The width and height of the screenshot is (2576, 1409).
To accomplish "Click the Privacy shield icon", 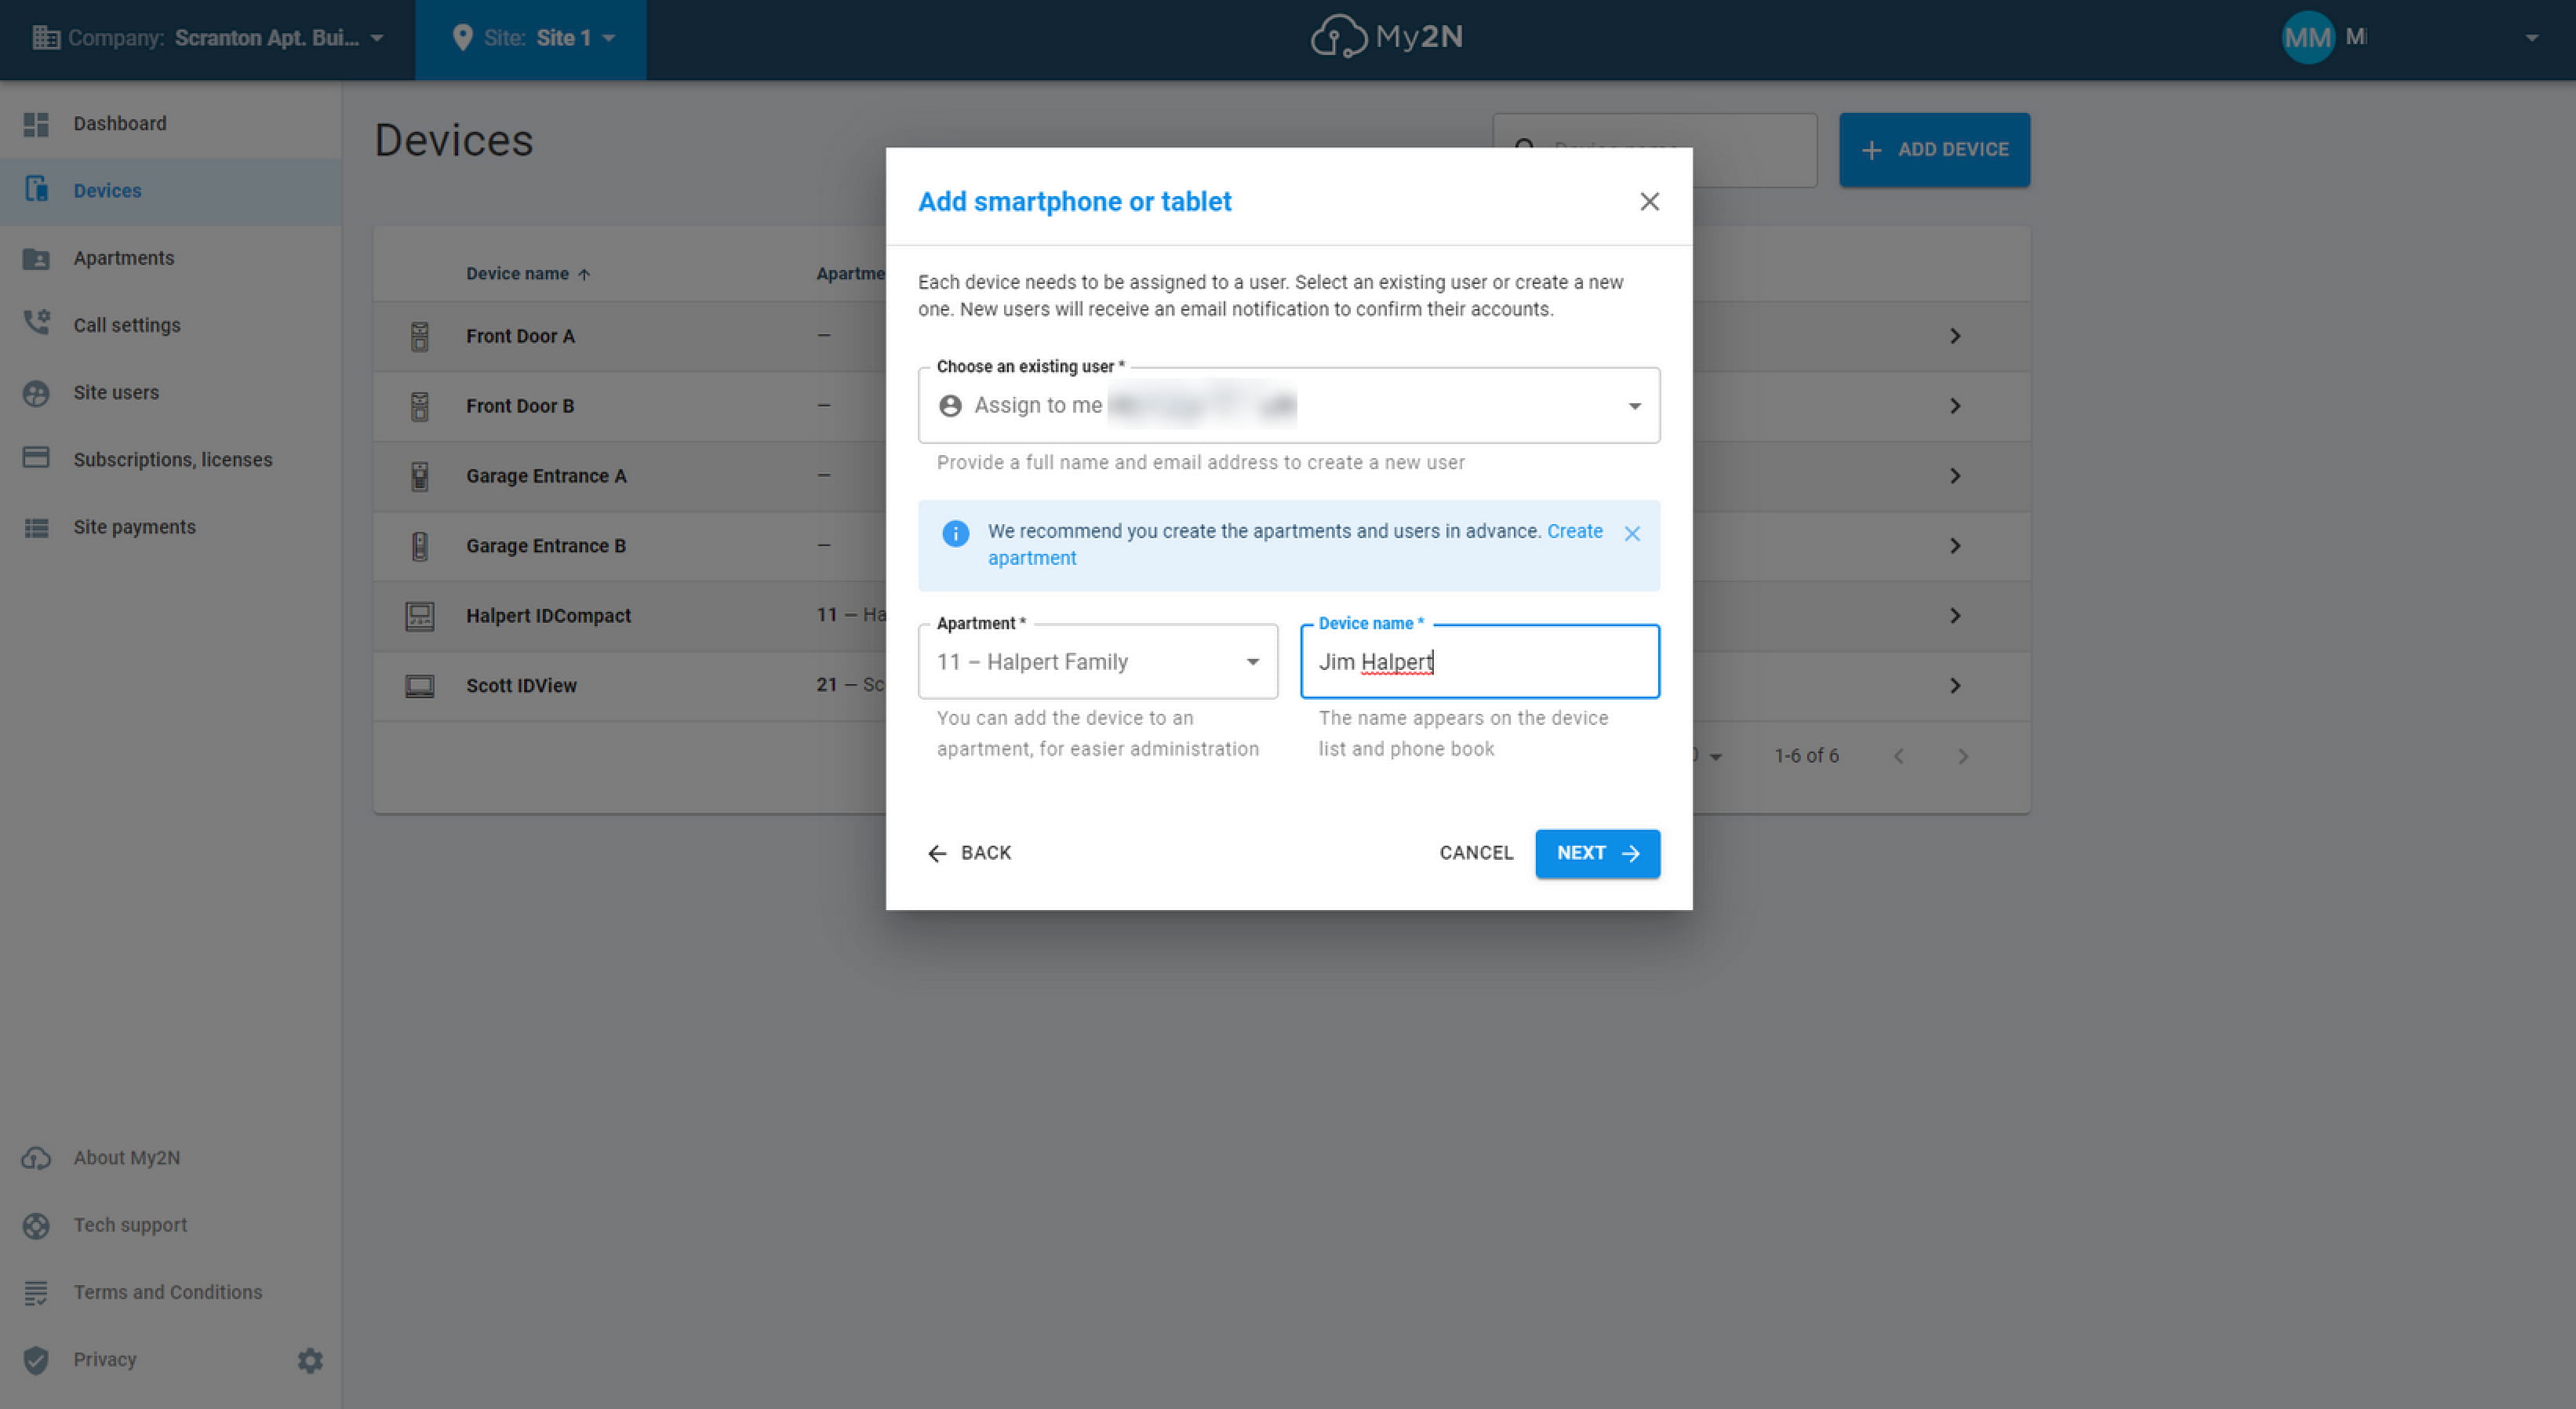I will (x=36, y=1360).
